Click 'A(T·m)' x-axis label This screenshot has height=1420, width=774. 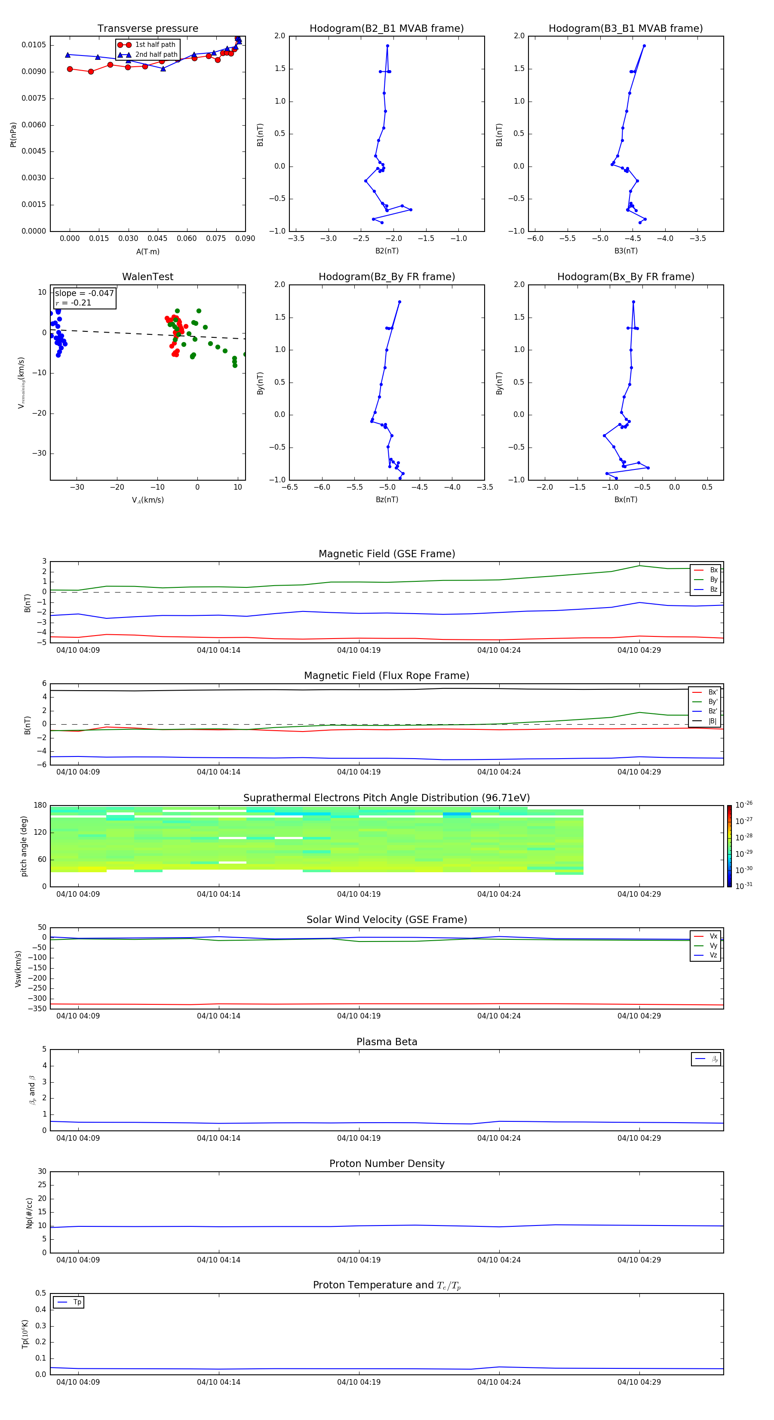click(x=147, y=251)
